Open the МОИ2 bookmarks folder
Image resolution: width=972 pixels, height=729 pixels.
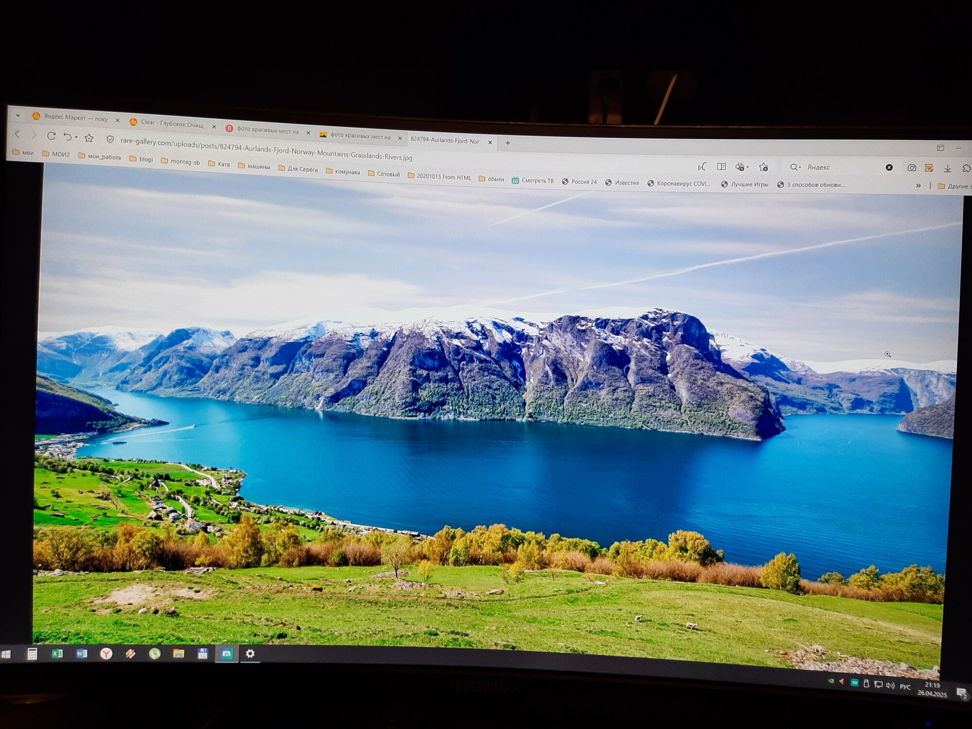click(x=56, y=155)
